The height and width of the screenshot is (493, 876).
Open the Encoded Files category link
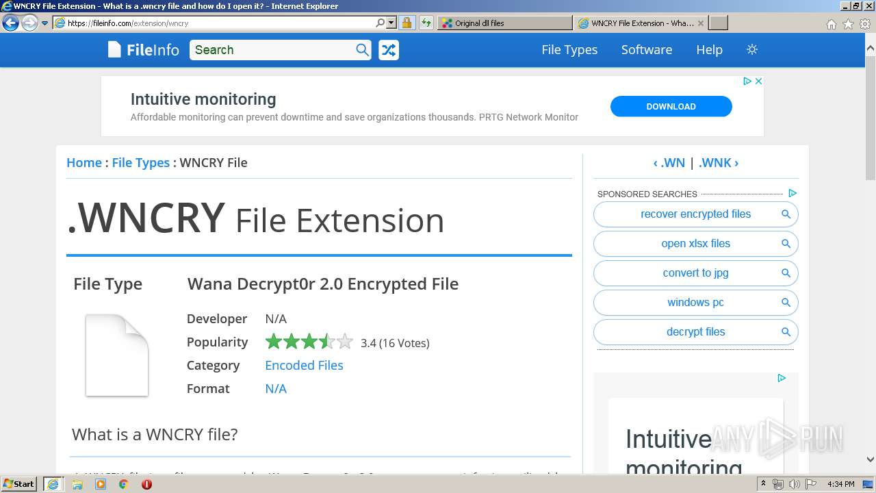(304, 366)
